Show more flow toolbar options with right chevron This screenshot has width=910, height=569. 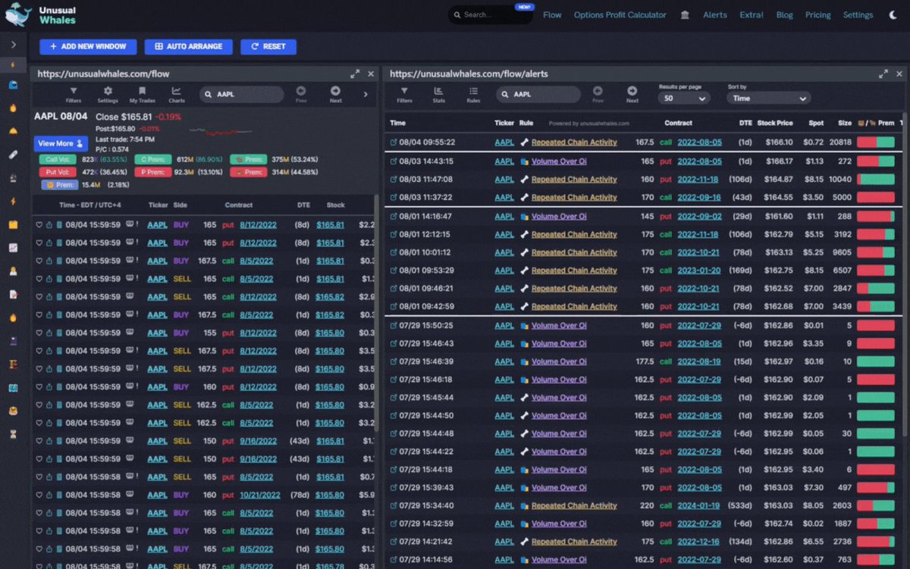(x=366, y=94)
